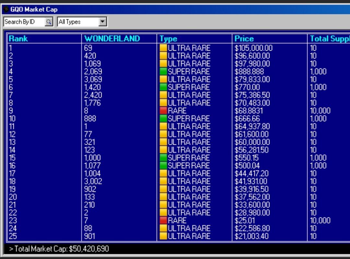Open the All Types dropdown arrow
This screenshot has height=259, width=350.
(x=102, y=22)
